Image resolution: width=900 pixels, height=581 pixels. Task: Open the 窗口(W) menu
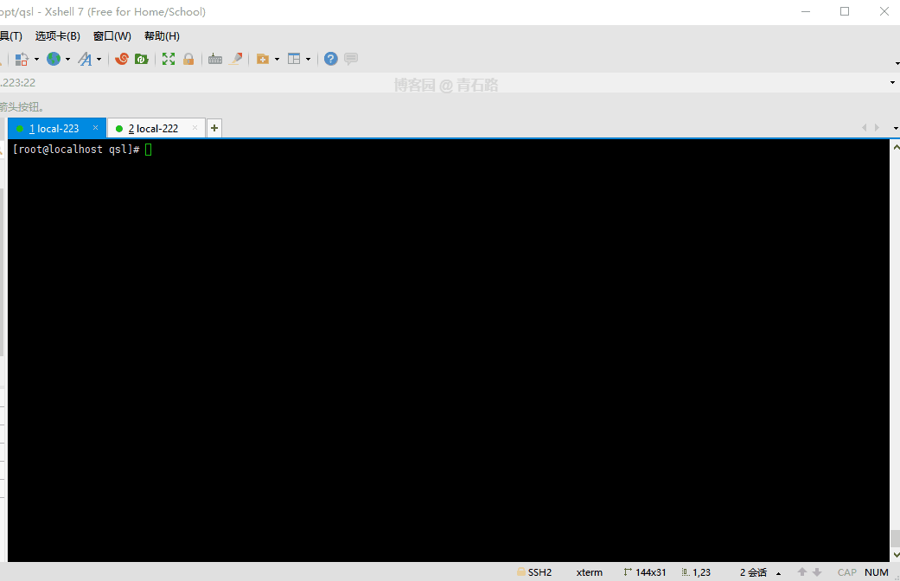pos(112,36)
